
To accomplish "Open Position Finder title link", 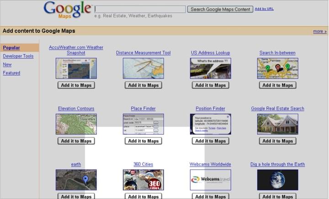I will pyautogui.click(x=211, y=109).
